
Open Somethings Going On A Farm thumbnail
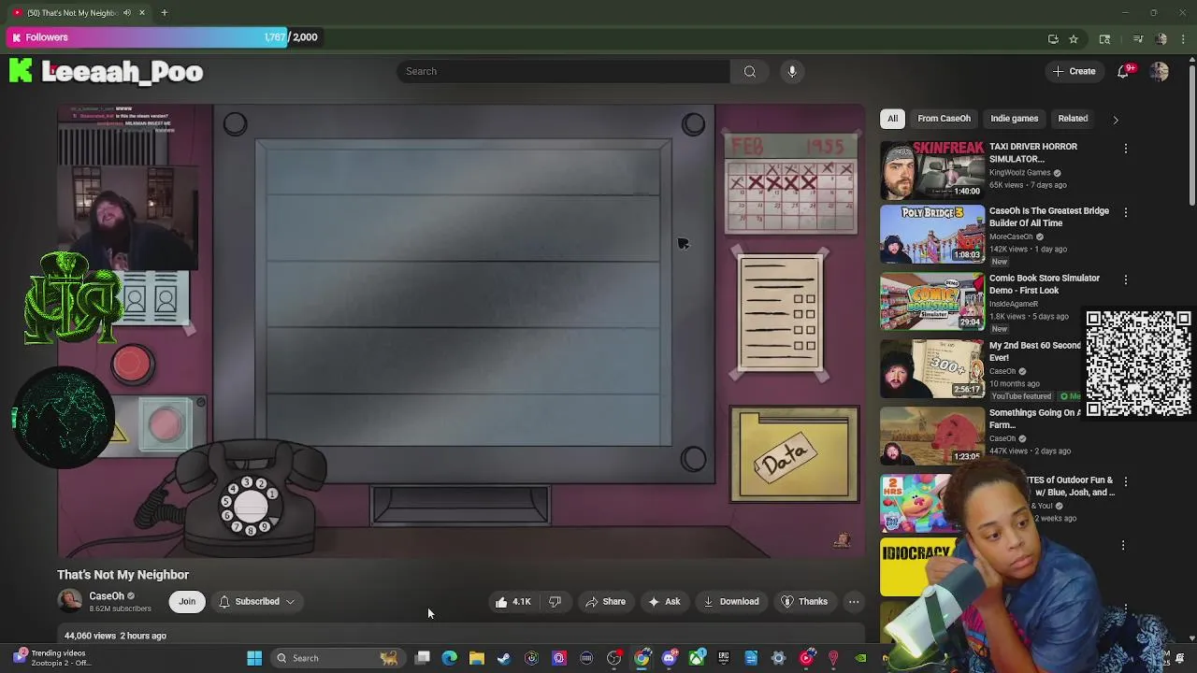932,436
